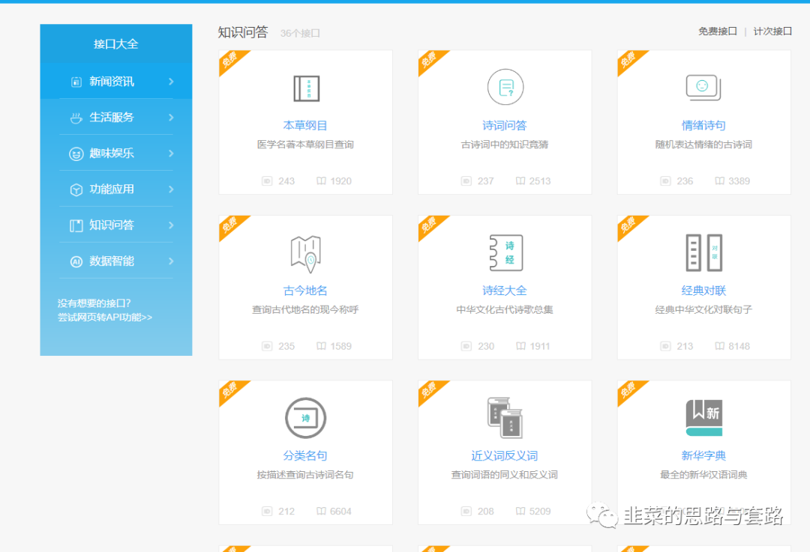The image size is (810, 552).
Task: Click the 新闻资讯 sidebar news icon
Action: pos(76,82)
